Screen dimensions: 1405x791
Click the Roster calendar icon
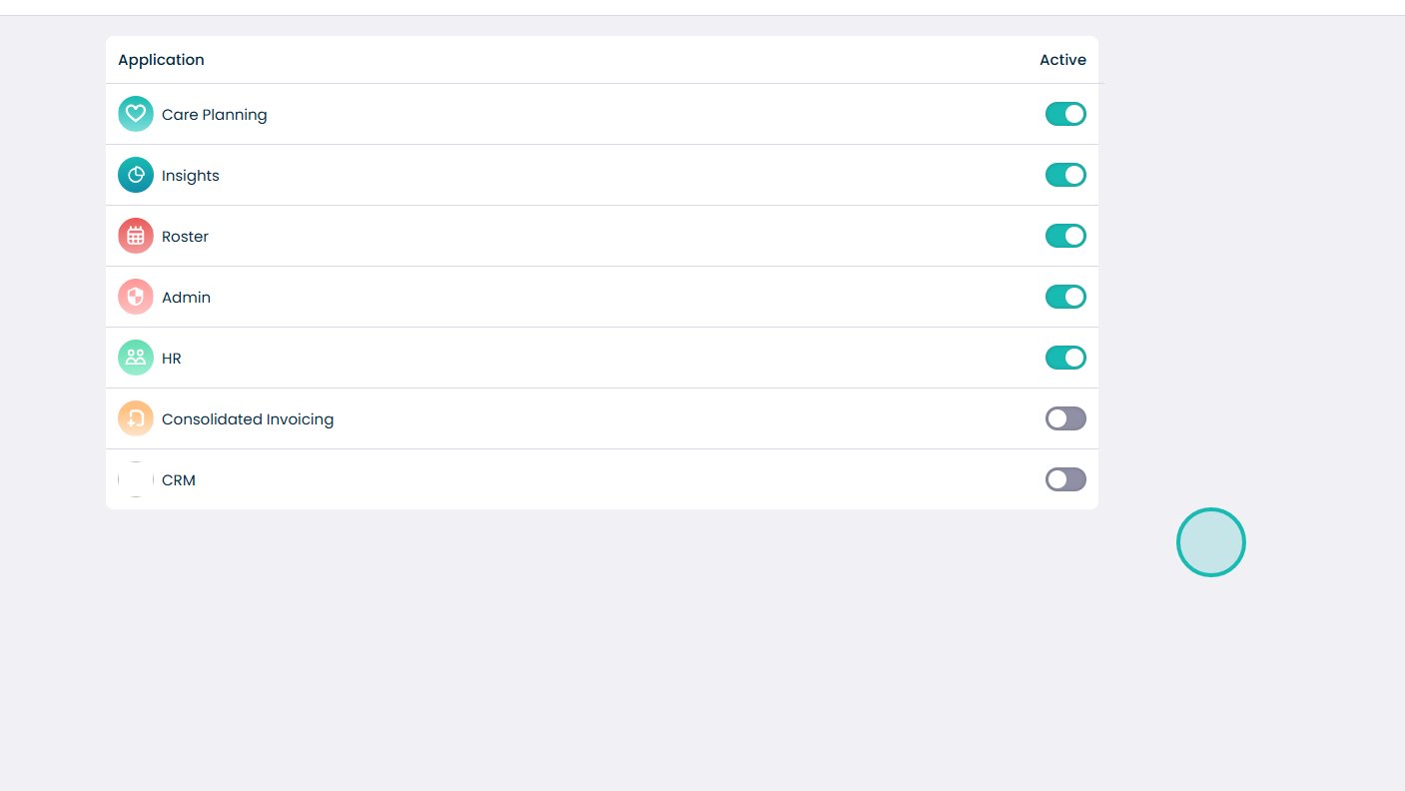pyautogui.click(x=136, y=236)
